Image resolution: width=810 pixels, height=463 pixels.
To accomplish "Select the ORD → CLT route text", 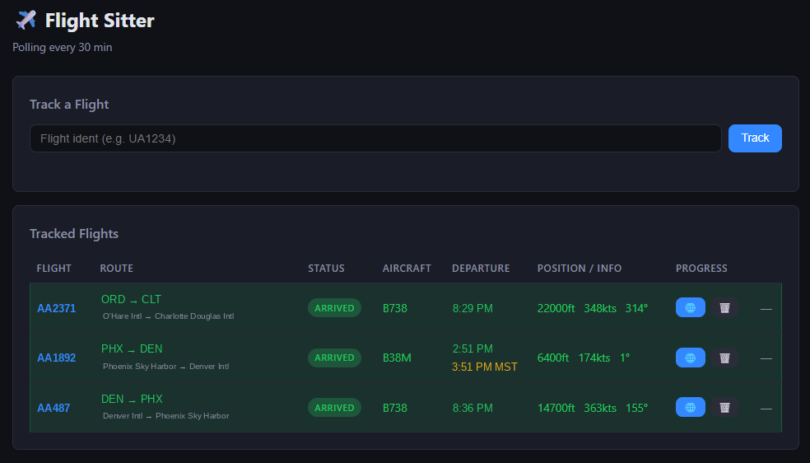I will (131, 300).
